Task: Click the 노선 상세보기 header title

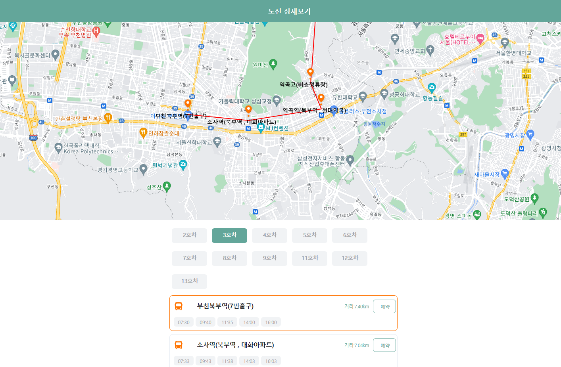Action: (290, 11)
